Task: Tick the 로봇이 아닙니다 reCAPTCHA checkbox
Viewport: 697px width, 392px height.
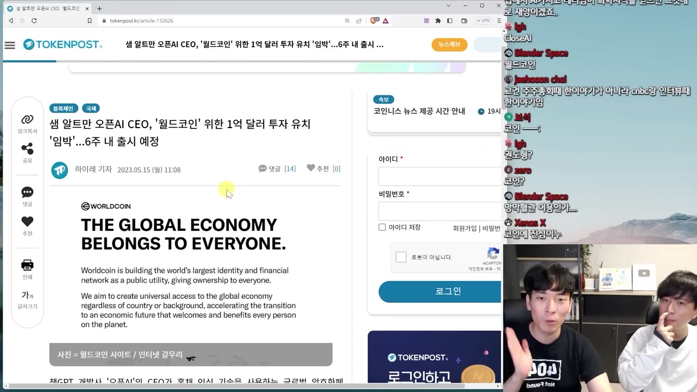Action: (401, 257)
